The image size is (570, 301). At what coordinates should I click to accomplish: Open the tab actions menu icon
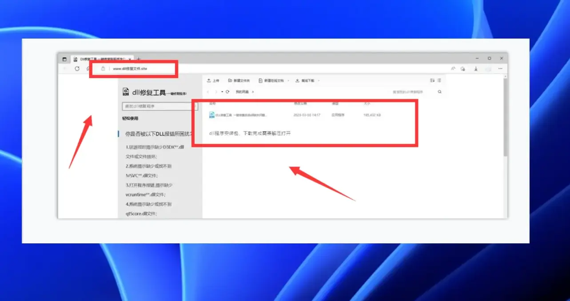pos(64,59)
